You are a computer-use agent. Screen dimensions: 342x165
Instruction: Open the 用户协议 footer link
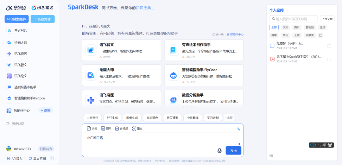pos(160,161)
